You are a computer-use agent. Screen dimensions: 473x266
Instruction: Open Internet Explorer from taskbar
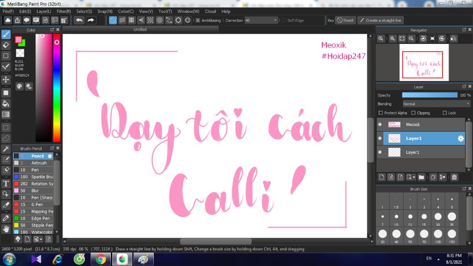pos(57,260)
